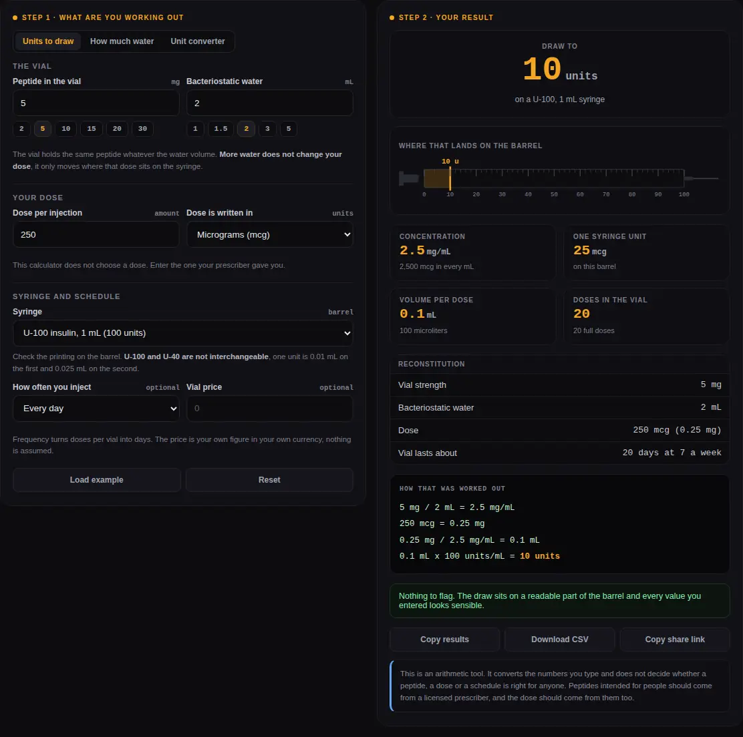The width and height of the screenshot is (743, 737).
Task: Click '2,500 mcg in every mL' text
Action: [x=436, y=266]
